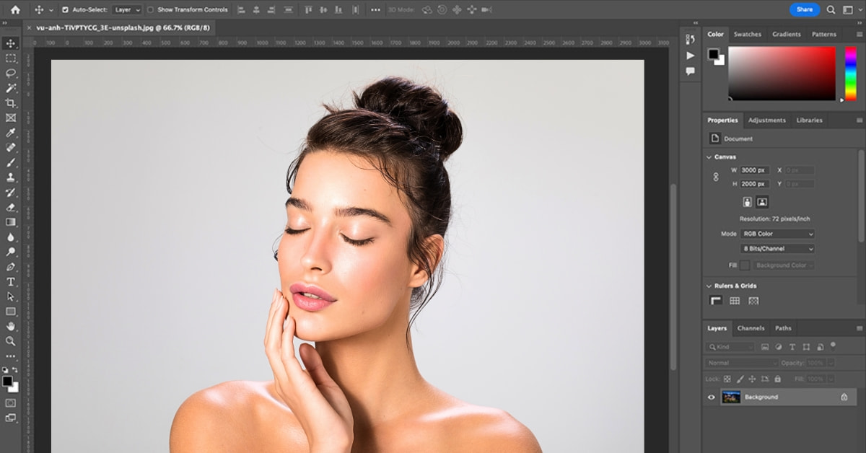Switch to the Gradients tab
The image size is (866, 453).
coord(786,34)
